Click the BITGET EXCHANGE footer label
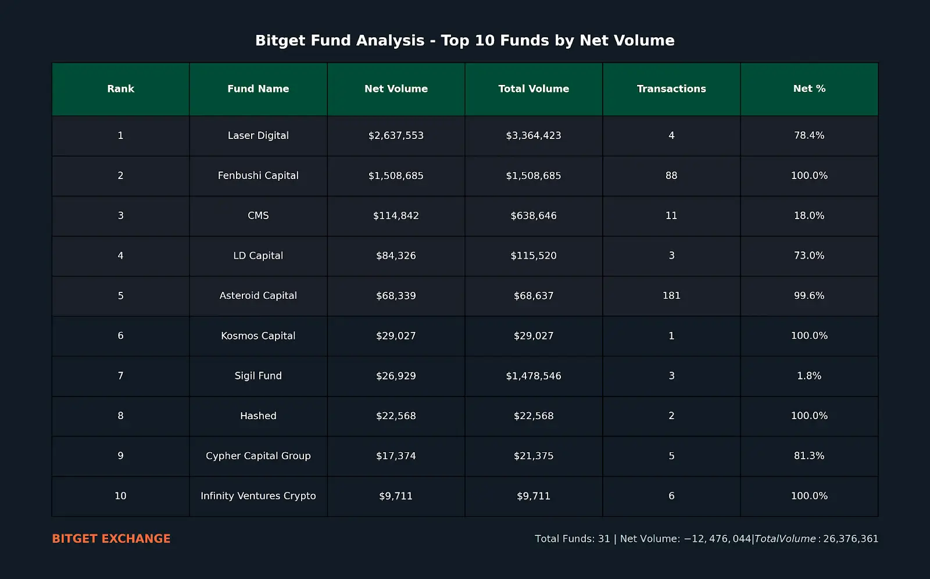Viewport: 930px width, 579px height. [111, 539]
